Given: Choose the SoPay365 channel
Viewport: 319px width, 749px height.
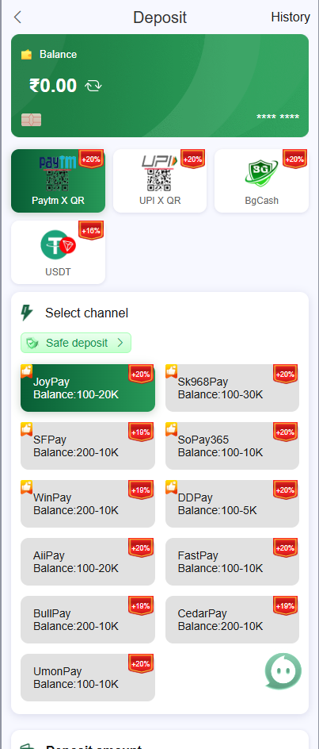Looking at the screenshot, I should coord(232,446).
